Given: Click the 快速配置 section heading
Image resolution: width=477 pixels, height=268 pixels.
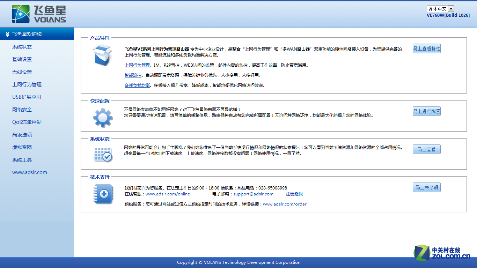Looking at the screenshot, I should tap(100, 101).
